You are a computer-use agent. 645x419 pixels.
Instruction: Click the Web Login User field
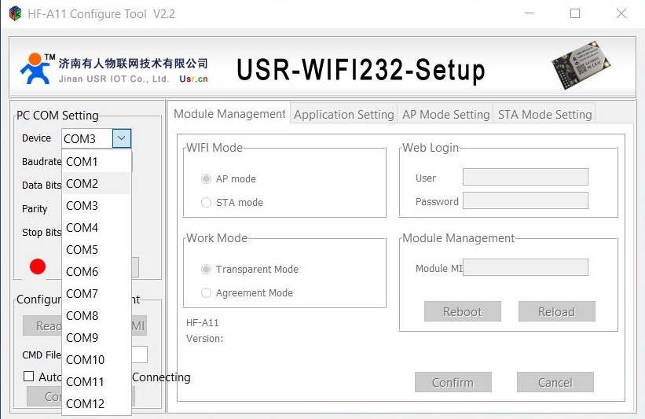pyautogui.click(x=526, y=177)
